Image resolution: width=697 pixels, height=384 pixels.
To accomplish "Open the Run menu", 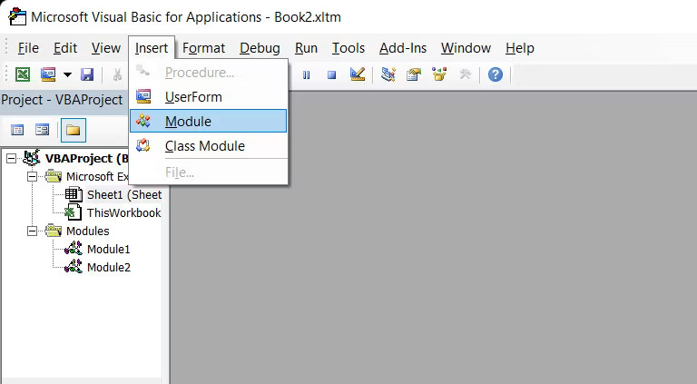I will [x=306, y=47].
